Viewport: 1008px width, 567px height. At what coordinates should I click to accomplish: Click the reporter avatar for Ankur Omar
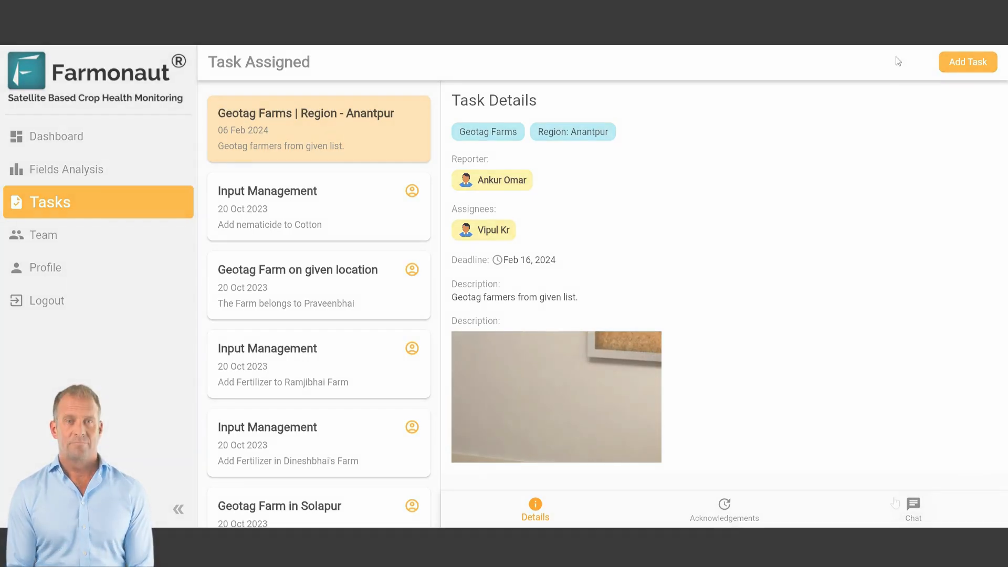tap(466, 180)
